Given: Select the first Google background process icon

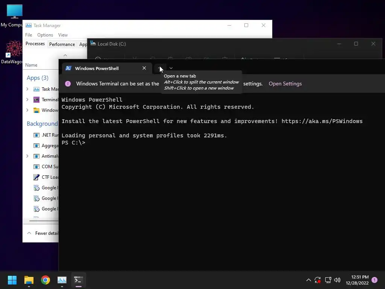Looking at the screenshot, I should (36, 188).
